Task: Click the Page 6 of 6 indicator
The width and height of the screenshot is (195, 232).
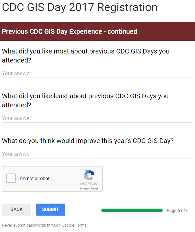Action: pyautogui.click(x=177, y=210)
